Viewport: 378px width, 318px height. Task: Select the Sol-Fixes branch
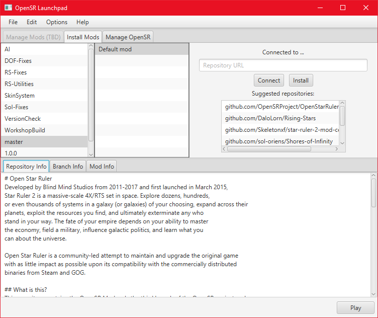44,107
